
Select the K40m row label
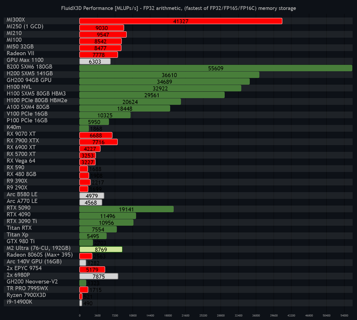coord(14,127)
